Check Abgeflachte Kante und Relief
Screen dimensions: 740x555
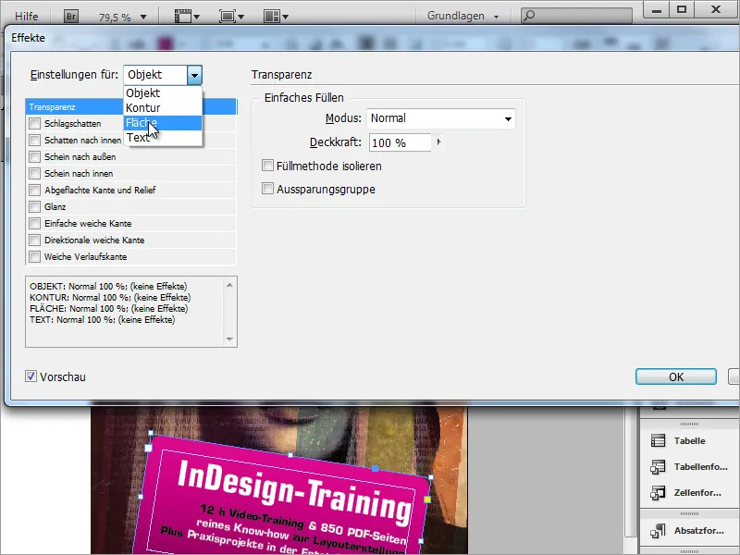pyautogui.click(x=34, y=191)
